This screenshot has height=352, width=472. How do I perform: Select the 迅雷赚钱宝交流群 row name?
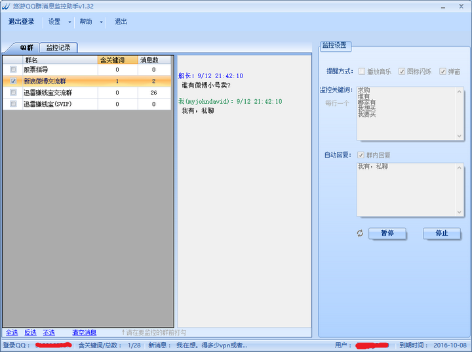click(x=48, y=93)
